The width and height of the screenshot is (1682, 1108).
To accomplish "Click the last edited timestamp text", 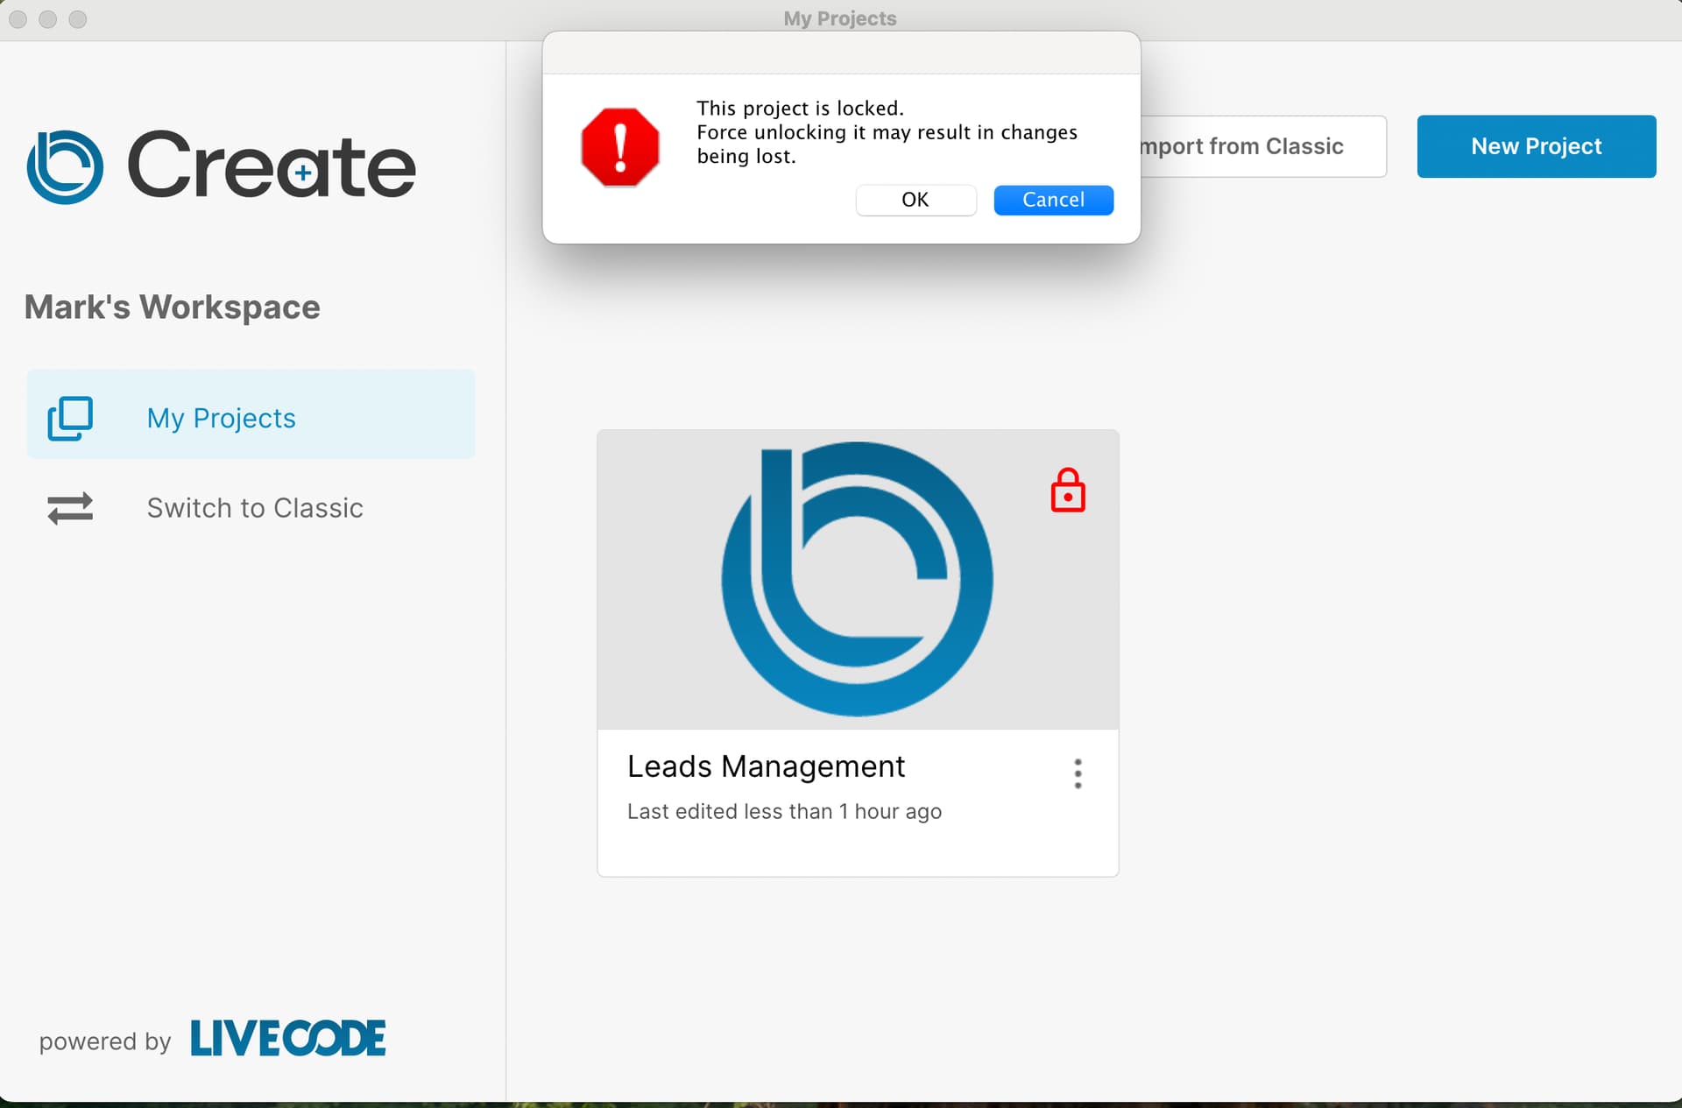I will tap(784, 812).
